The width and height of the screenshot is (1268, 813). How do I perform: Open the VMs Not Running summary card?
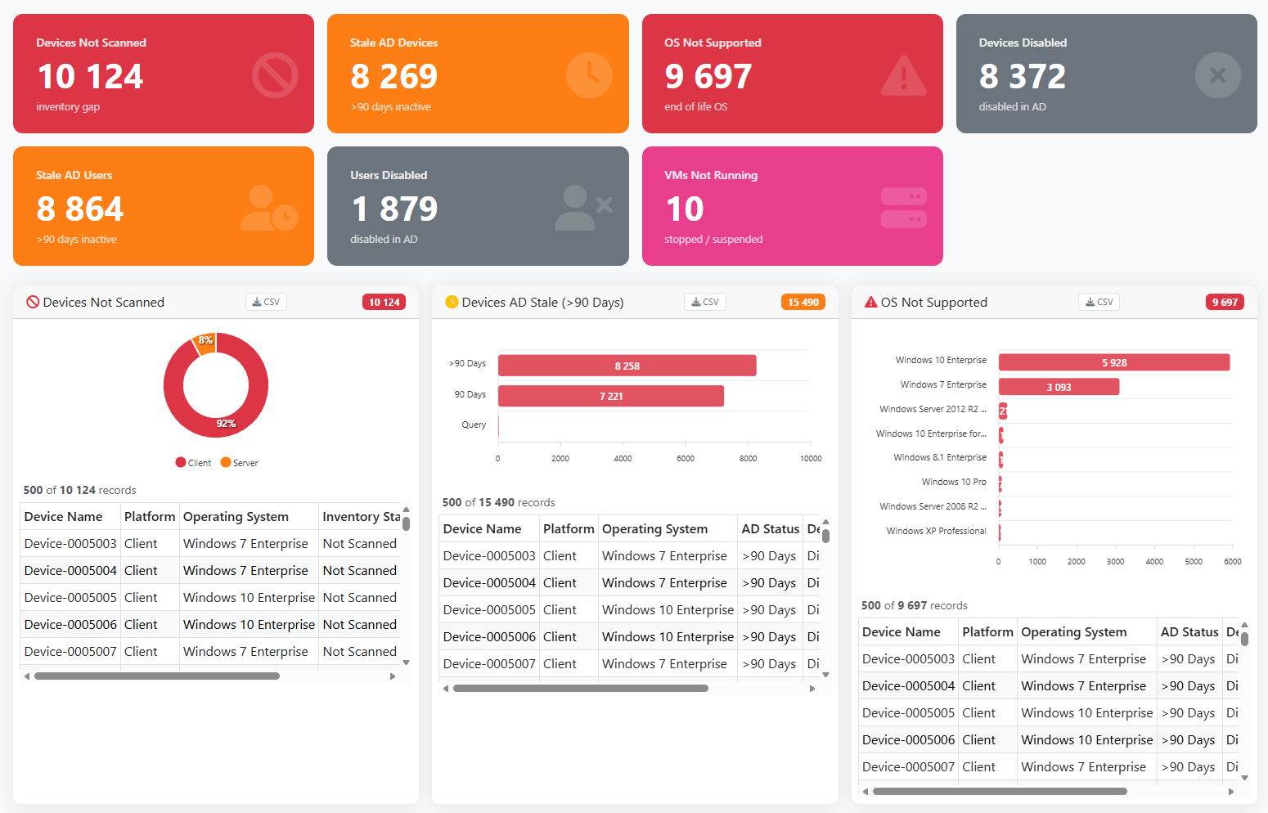(793, 206)
